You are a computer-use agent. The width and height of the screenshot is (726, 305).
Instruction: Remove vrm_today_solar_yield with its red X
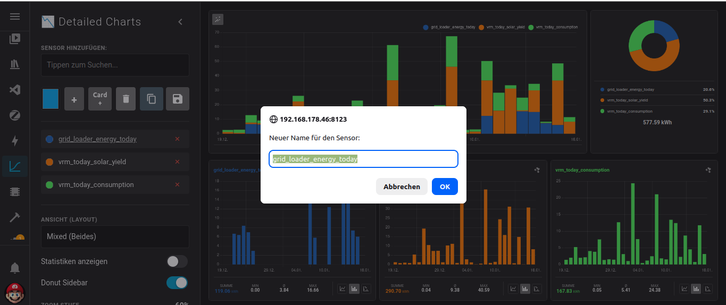pos(178,162)
